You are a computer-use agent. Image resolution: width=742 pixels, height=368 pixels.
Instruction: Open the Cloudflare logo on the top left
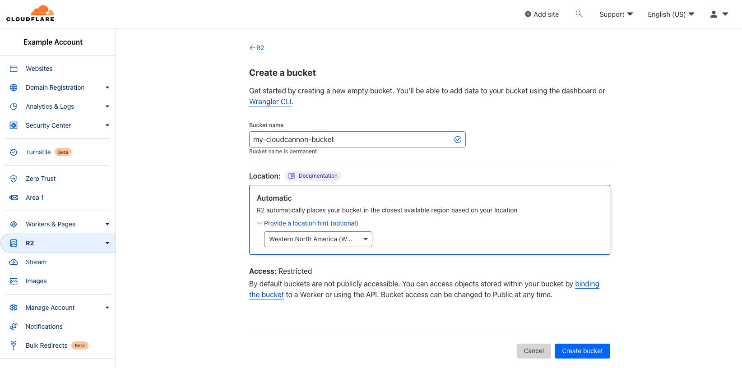(30, 13)
